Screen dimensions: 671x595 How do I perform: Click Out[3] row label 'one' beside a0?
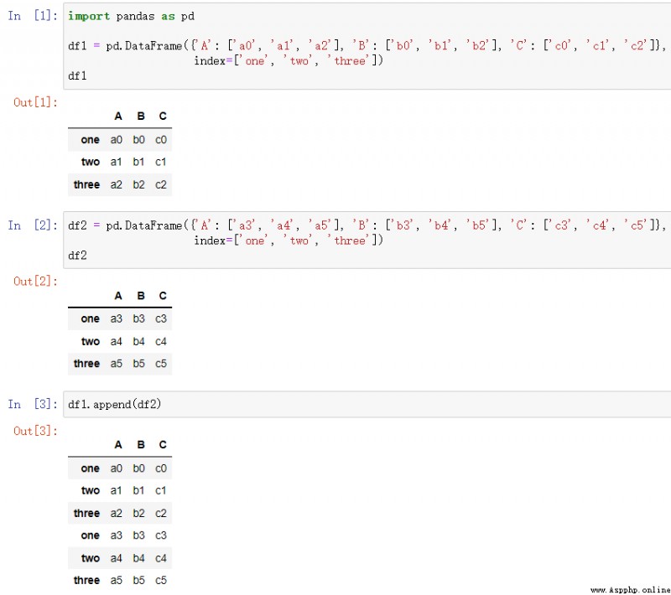pos(90,468)
